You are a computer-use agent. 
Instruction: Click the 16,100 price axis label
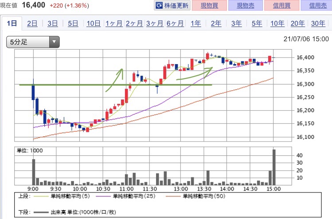tap(305, 137)
